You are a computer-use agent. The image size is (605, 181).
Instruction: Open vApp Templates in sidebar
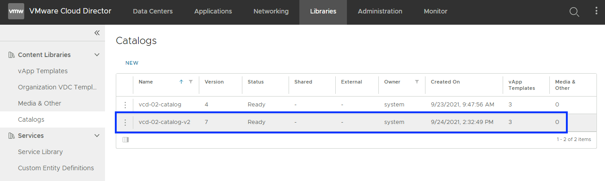point(43,71)
